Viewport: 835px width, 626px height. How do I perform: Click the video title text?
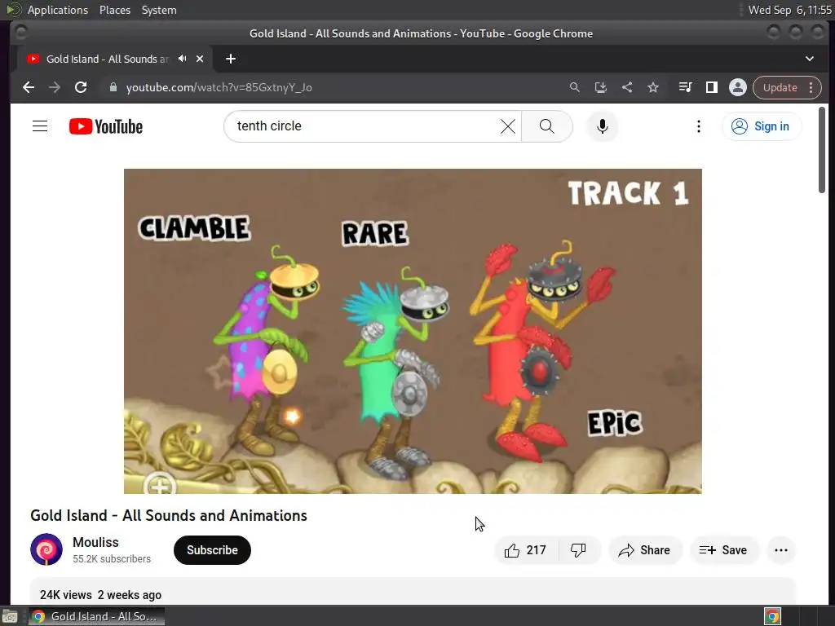(169, 515)
